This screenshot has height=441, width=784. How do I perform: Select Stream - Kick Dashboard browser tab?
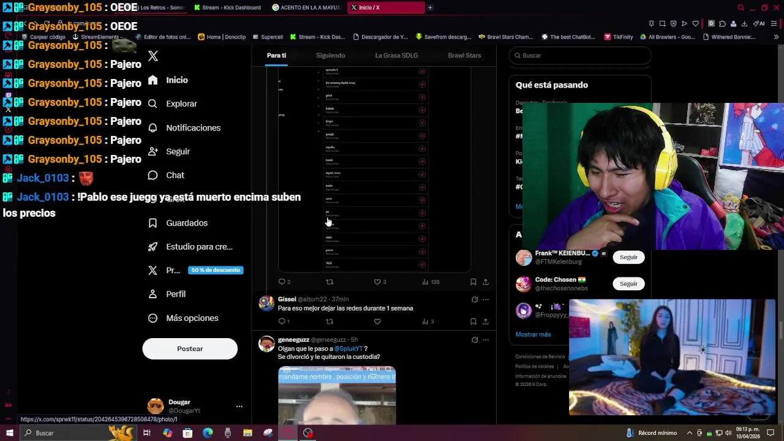point(227,7)
